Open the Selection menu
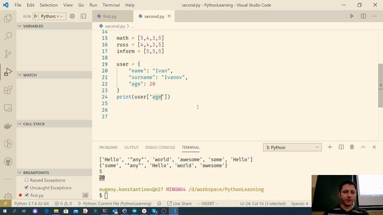The height and width of the screenshot is (215, 383). (x=48, y=5)
